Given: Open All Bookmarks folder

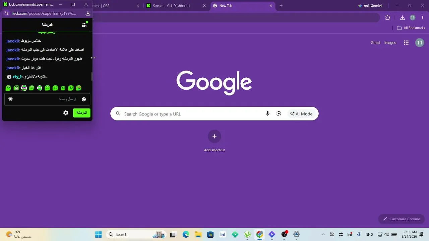Looking at the screenshot, I should coord(411,28).
